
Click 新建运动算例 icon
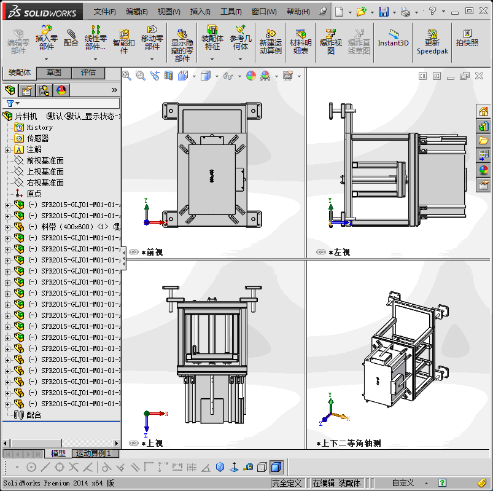tap(270, 42)
